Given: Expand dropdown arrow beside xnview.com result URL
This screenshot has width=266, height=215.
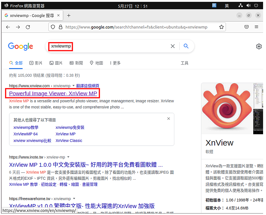Looking at the screenshot, I should [x=74, y=85].
